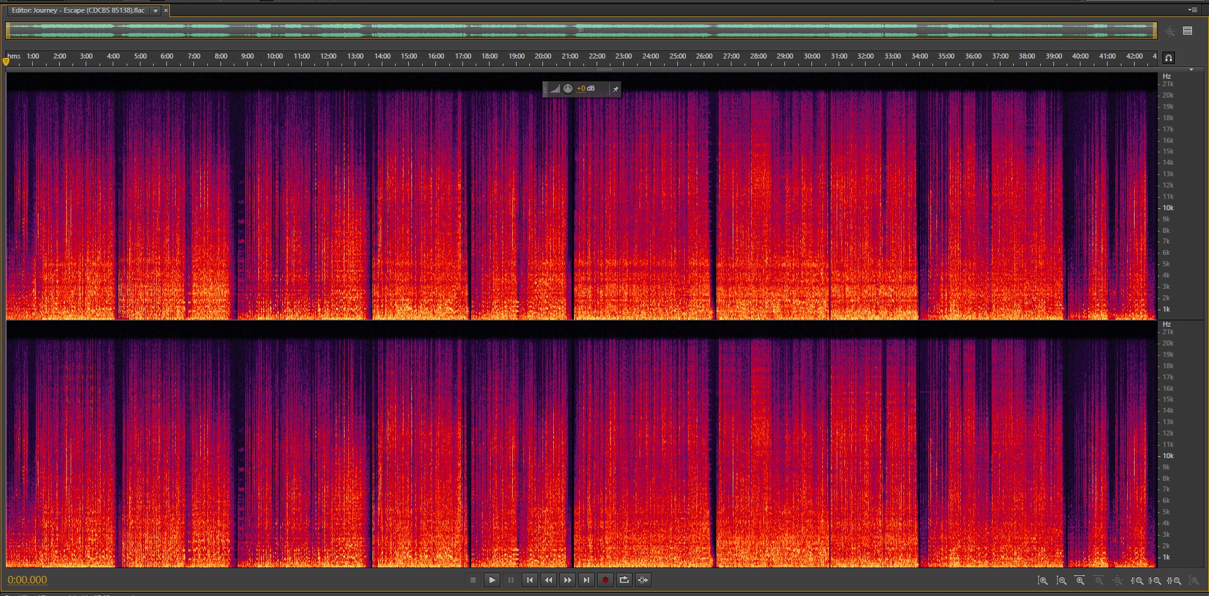Click Zoom In Amplitude icon
1209x596 pixels.
1043,581
